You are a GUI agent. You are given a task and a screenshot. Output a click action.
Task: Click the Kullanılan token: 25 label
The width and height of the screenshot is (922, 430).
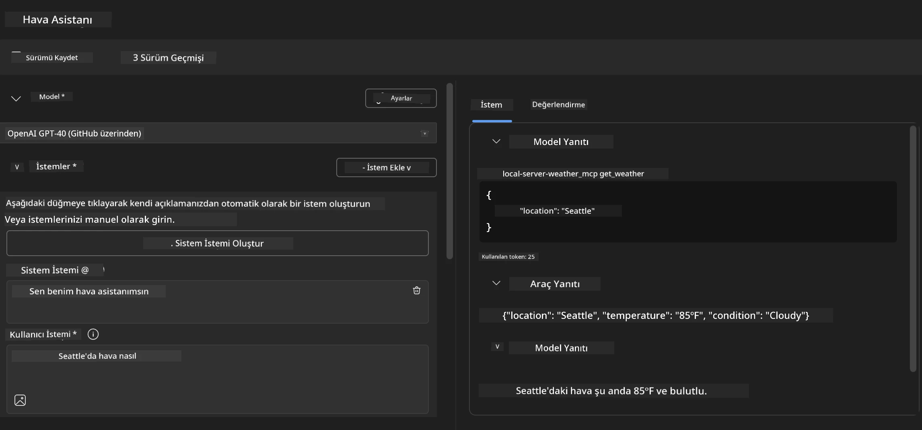coord(508,256)
